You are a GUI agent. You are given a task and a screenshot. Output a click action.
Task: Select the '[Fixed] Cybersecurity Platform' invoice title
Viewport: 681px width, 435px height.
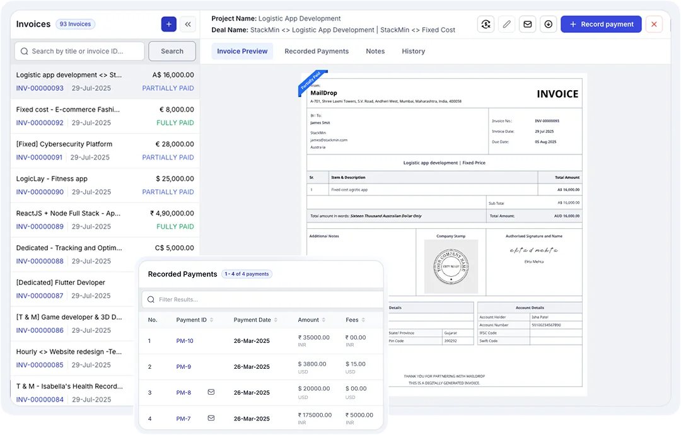64,144
